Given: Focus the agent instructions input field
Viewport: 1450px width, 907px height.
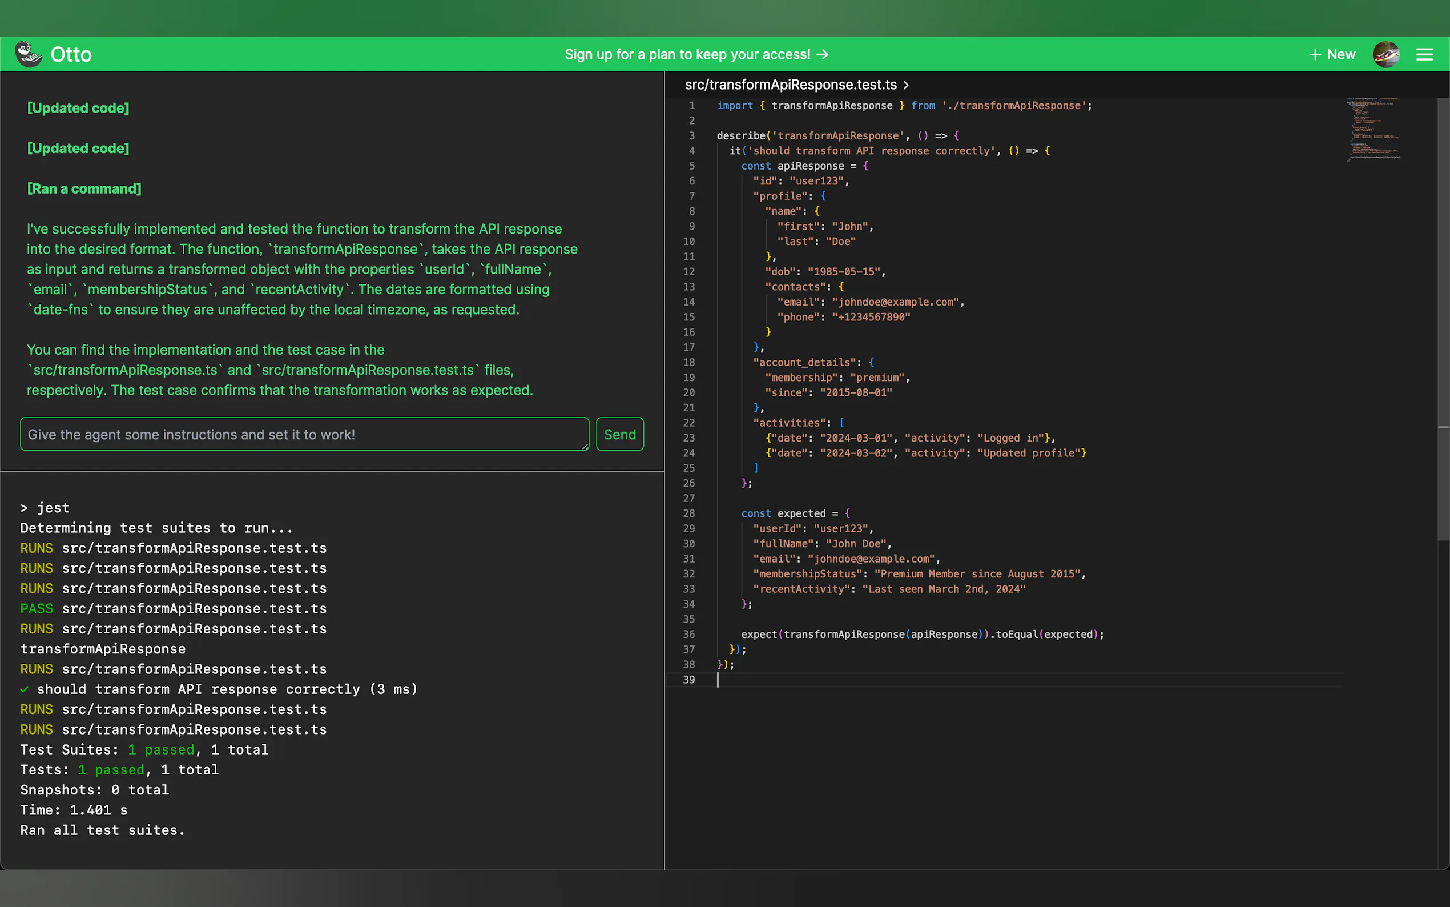Looking at the screenshot, I should [x=304, y=434].
